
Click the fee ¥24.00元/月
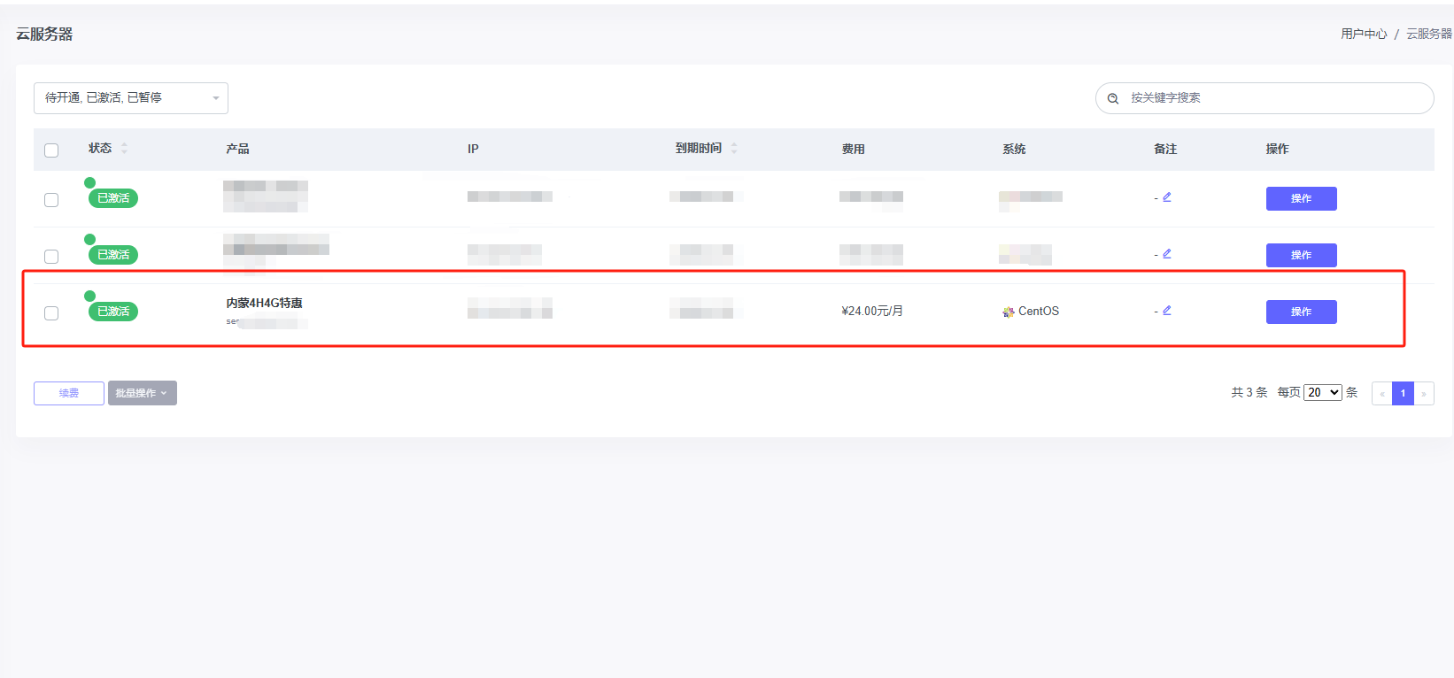tap(872, 311)
